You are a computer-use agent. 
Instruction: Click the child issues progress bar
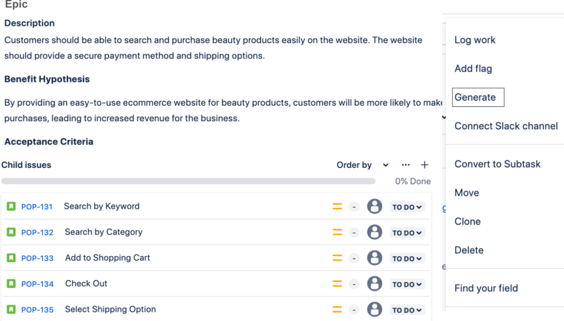(188, 182)
